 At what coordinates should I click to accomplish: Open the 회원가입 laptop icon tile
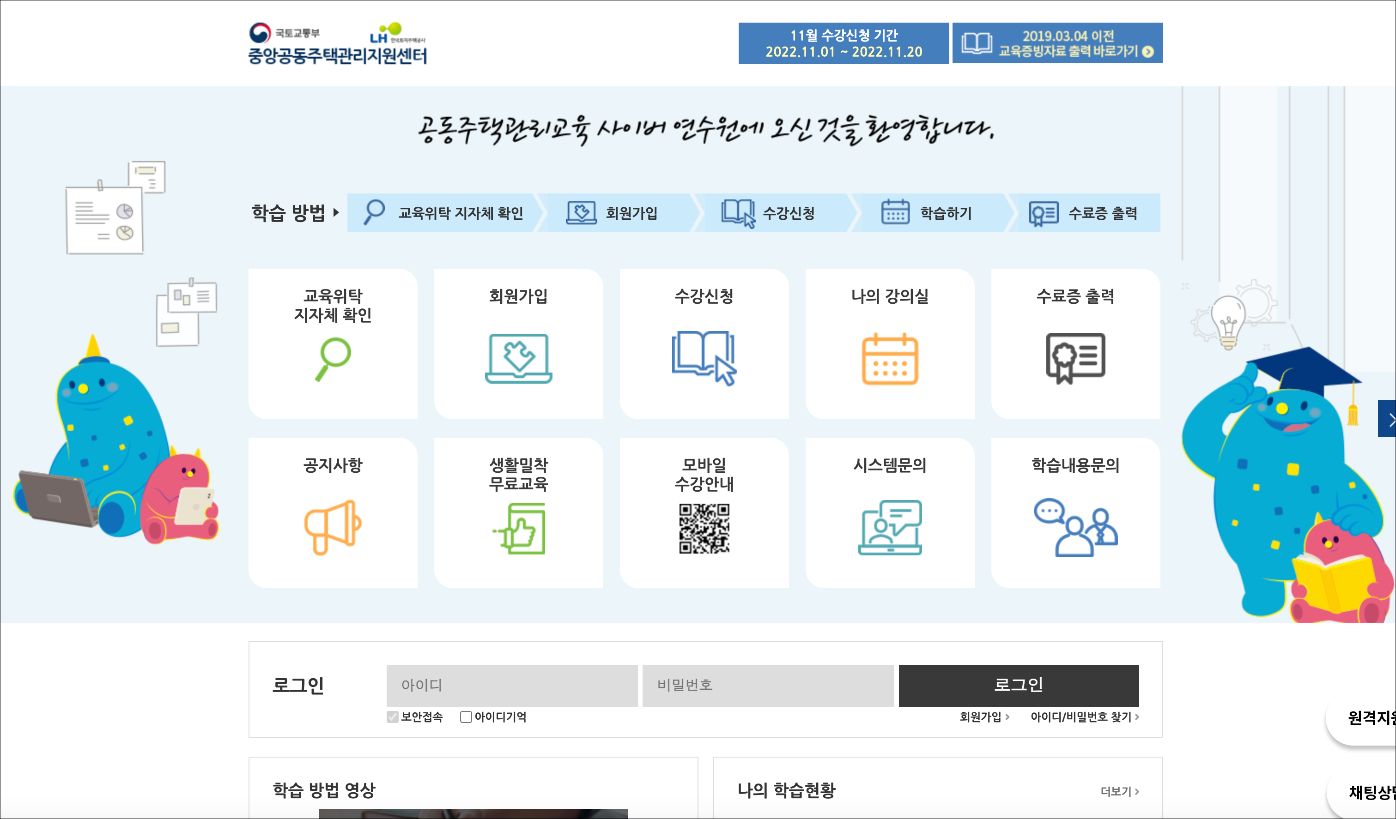click(x=518, y=358)
